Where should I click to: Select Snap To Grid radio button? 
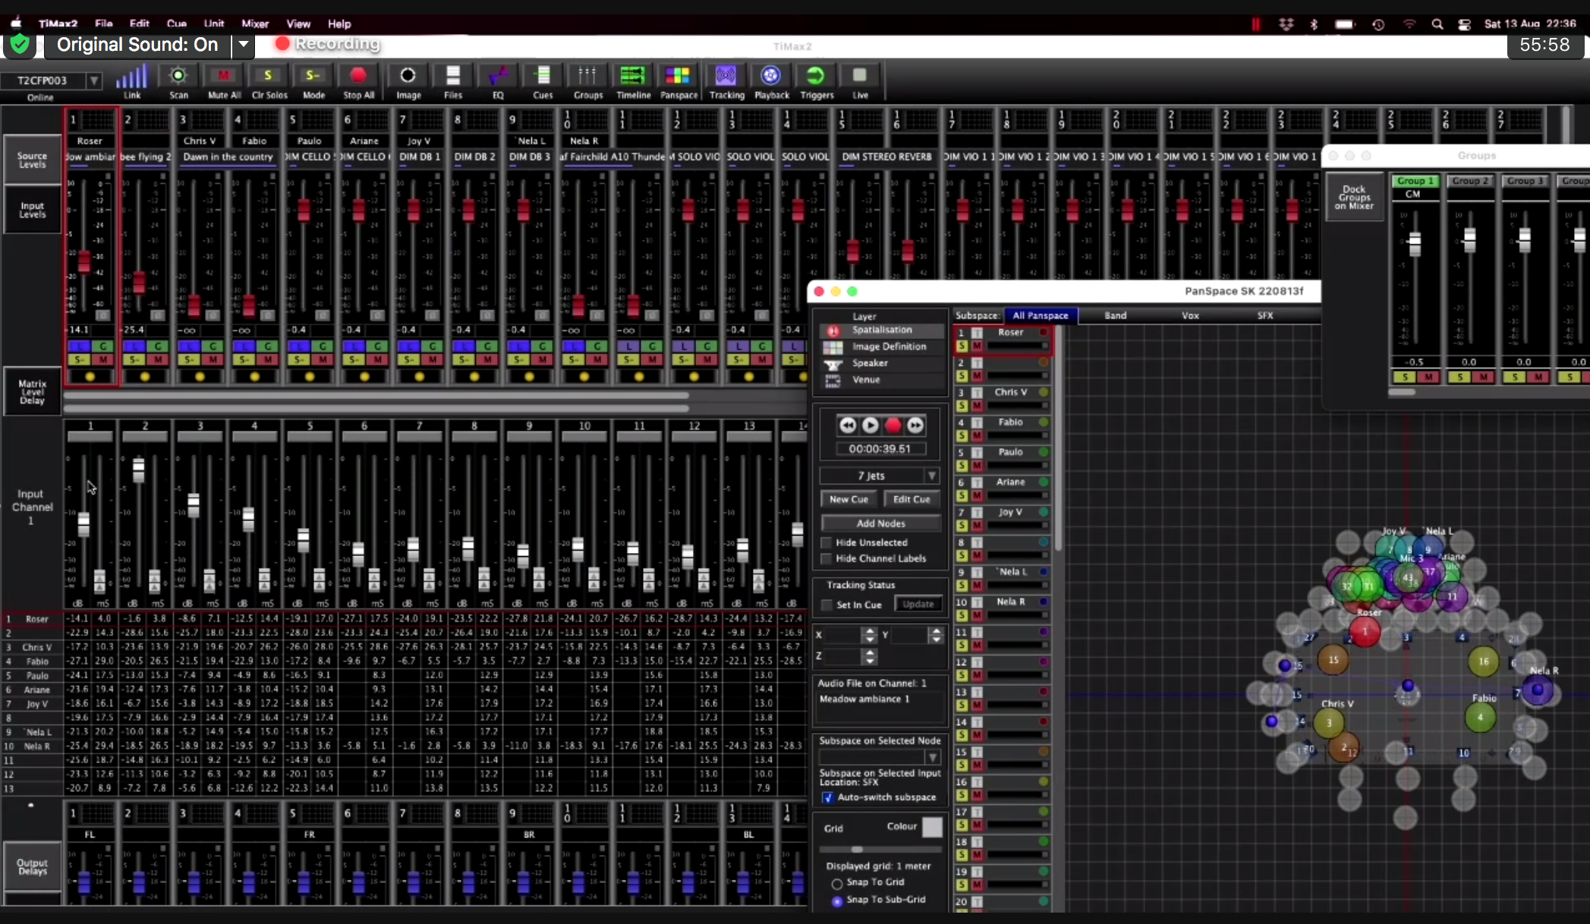(x=836, y=883)
